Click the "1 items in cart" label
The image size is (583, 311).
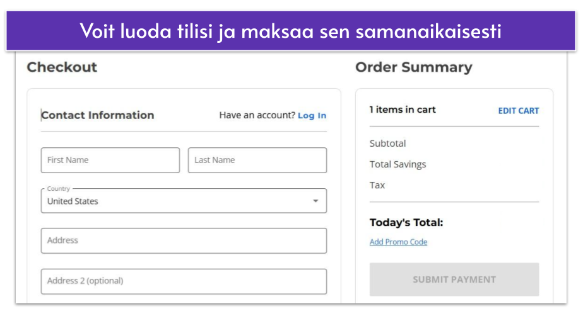point(403,110)
